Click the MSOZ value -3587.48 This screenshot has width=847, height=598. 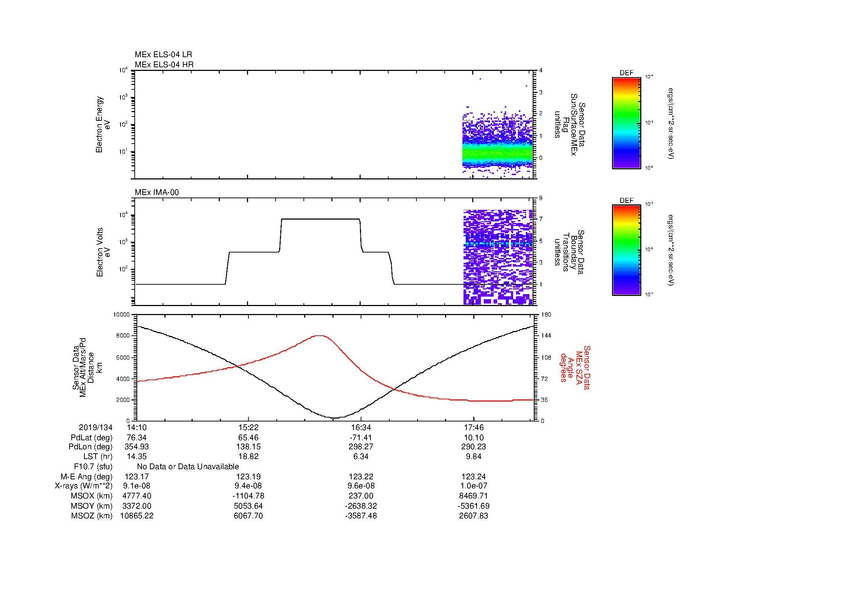361,516
